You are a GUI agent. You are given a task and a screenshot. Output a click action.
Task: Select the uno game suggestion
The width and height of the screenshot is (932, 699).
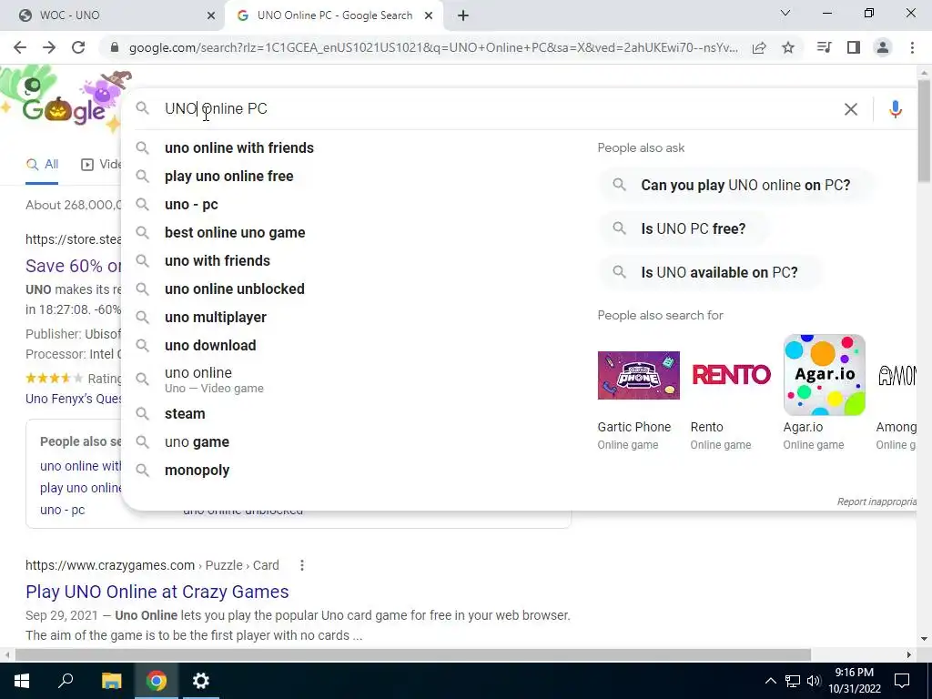[x=197, y=442]
